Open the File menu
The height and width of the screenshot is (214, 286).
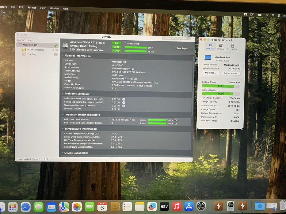(x=13, y=7)
